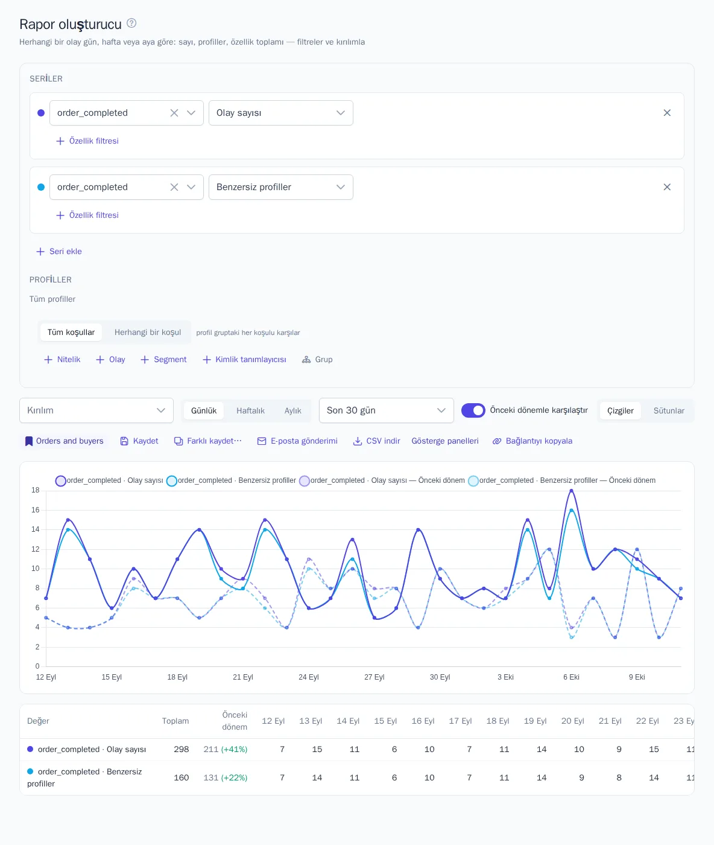This screenshot has height=845, width=714.
Task: Toggle legend Benzersiz profiller — Önceki dönem series
Action: point(562,480)
